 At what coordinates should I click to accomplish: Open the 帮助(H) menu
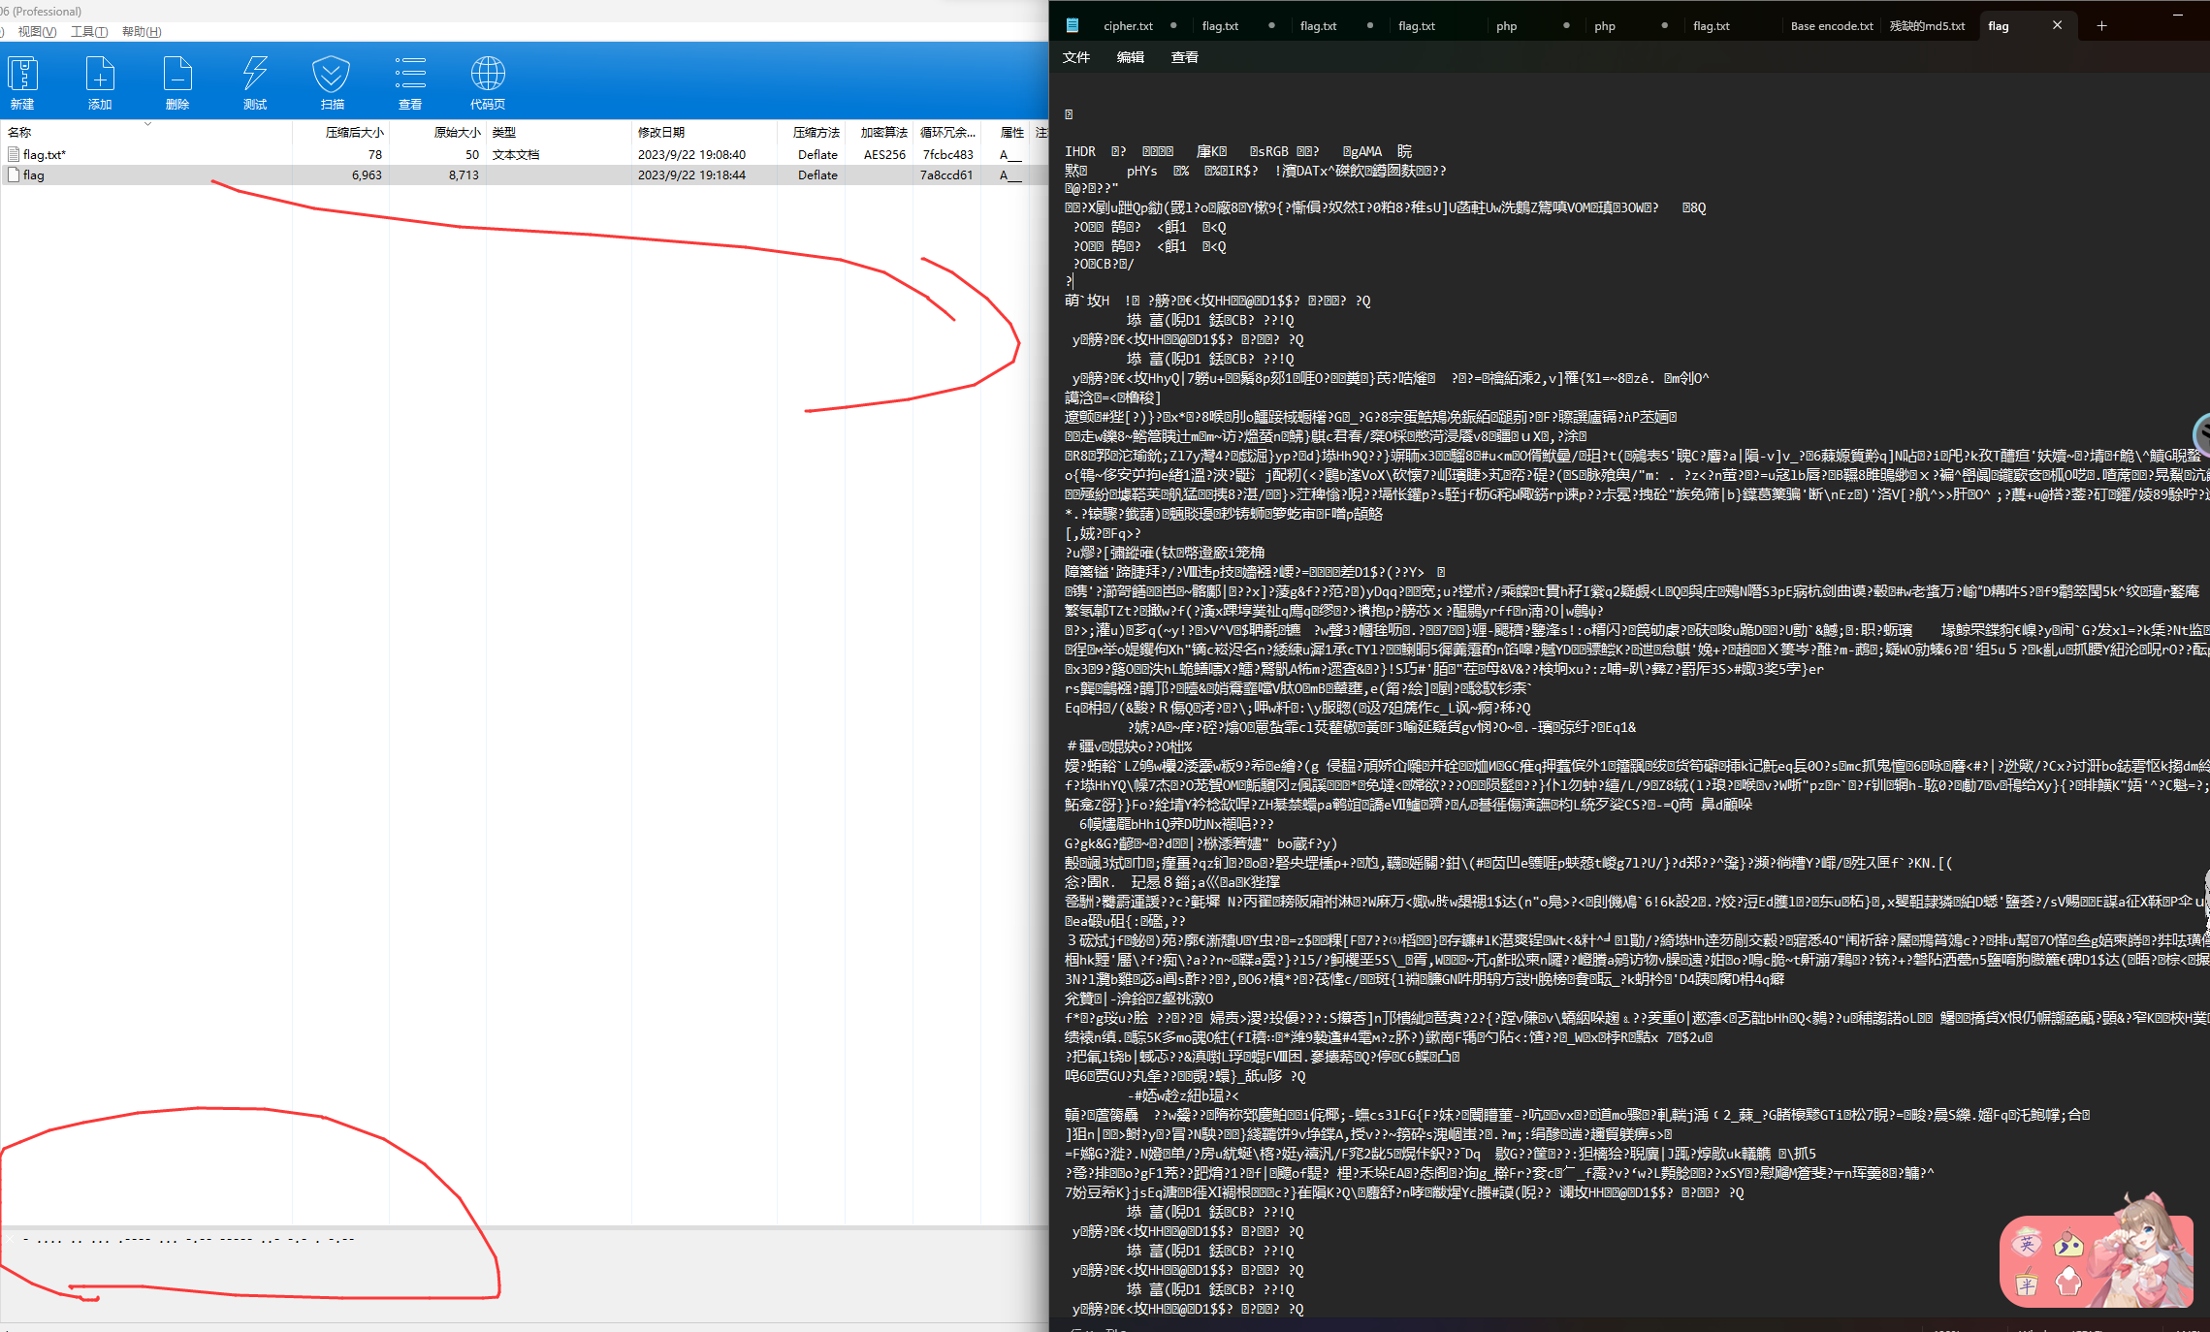pos(142,32)
